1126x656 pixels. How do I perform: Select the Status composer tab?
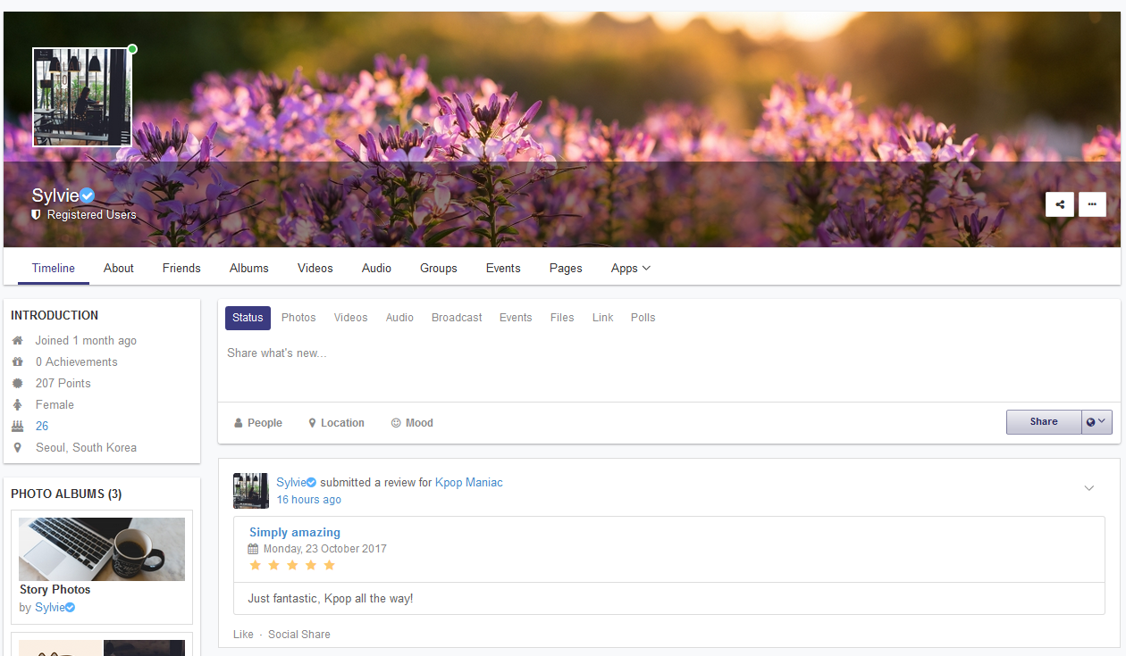[x=248, y=318]
